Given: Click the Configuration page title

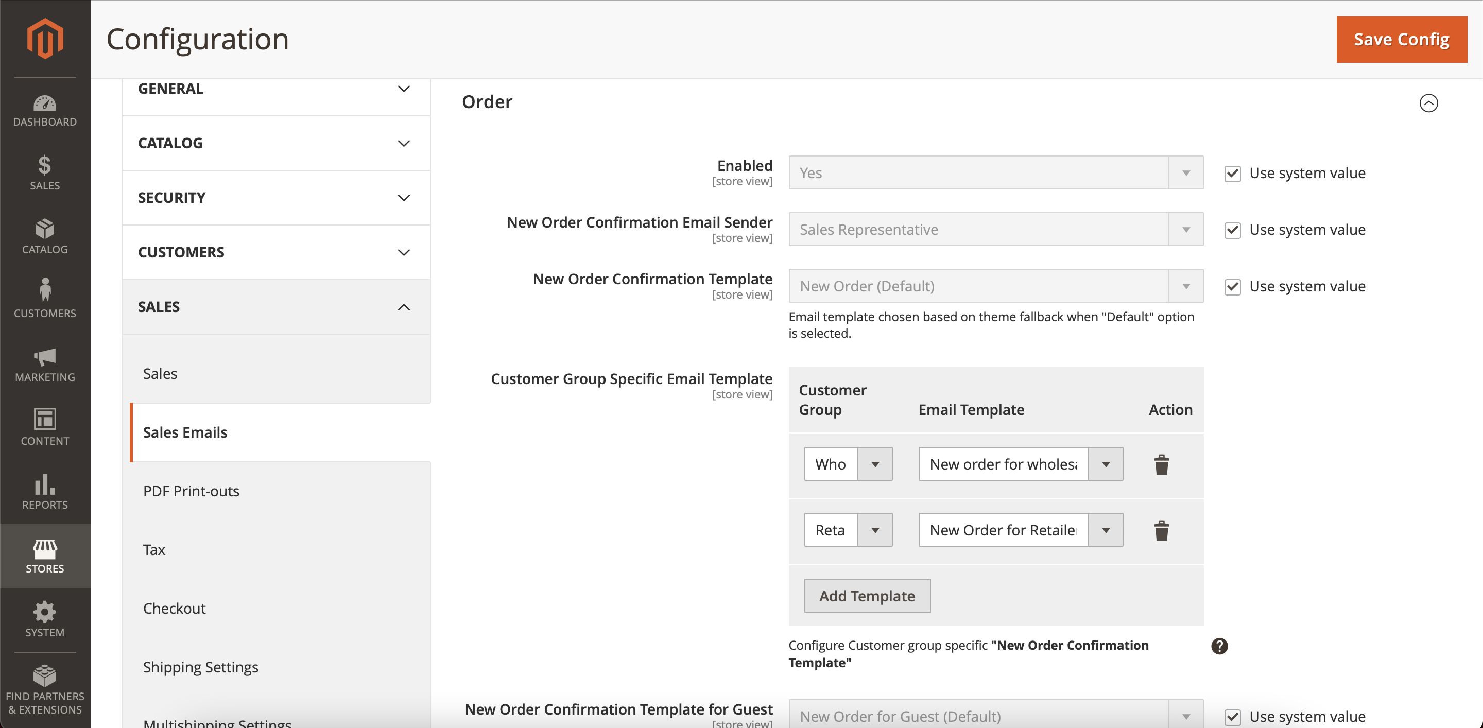Looking at the screenshot, I should point(197,39).
